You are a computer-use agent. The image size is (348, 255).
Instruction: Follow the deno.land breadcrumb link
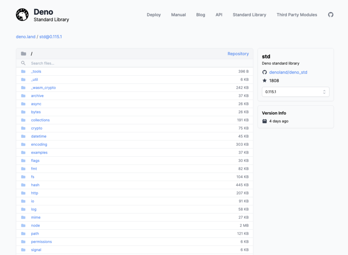[x=26, y=37]
